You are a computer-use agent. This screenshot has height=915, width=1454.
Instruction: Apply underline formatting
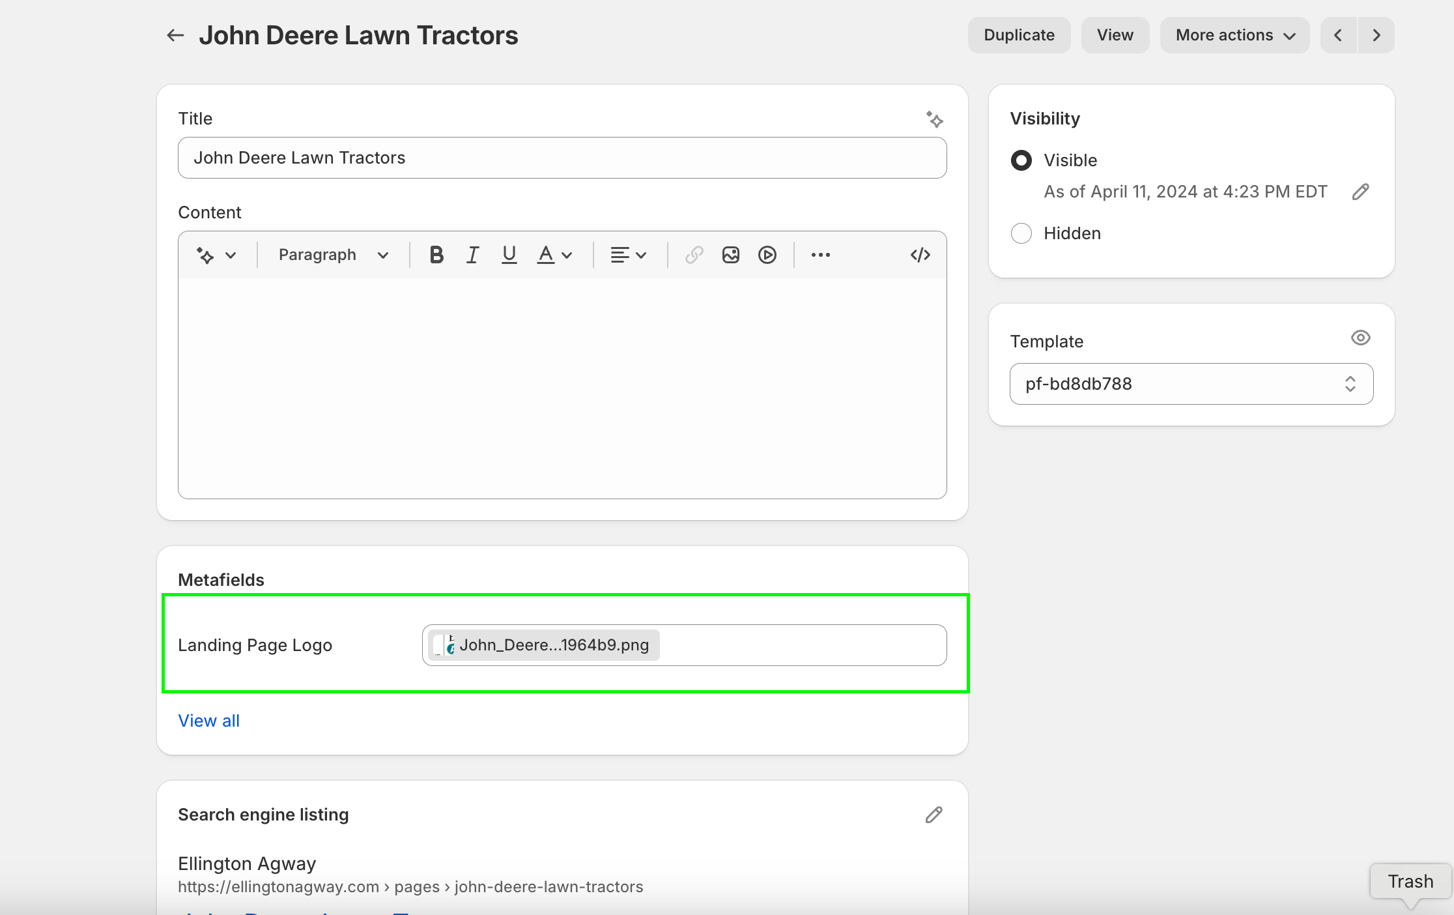pyautogui.click(x=509, y=255)
